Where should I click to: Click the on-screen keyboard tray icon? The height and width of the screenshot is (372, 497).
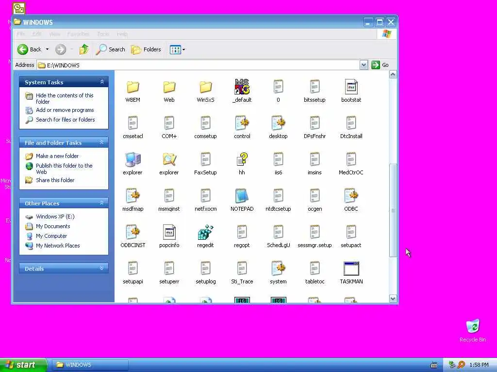(434, 365)
